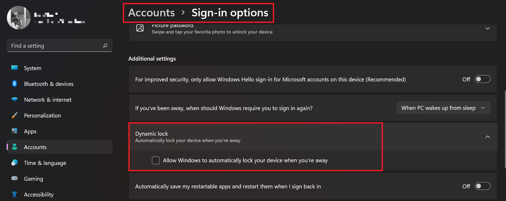Enable automatic device lock when away checkbox
Screen dimensions: 506x201
click(x=156, y=160)
